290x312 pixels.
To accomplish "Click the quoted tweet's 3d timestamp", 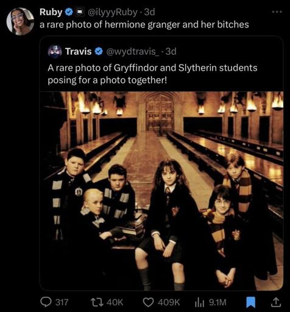I will tap(171, 51).
